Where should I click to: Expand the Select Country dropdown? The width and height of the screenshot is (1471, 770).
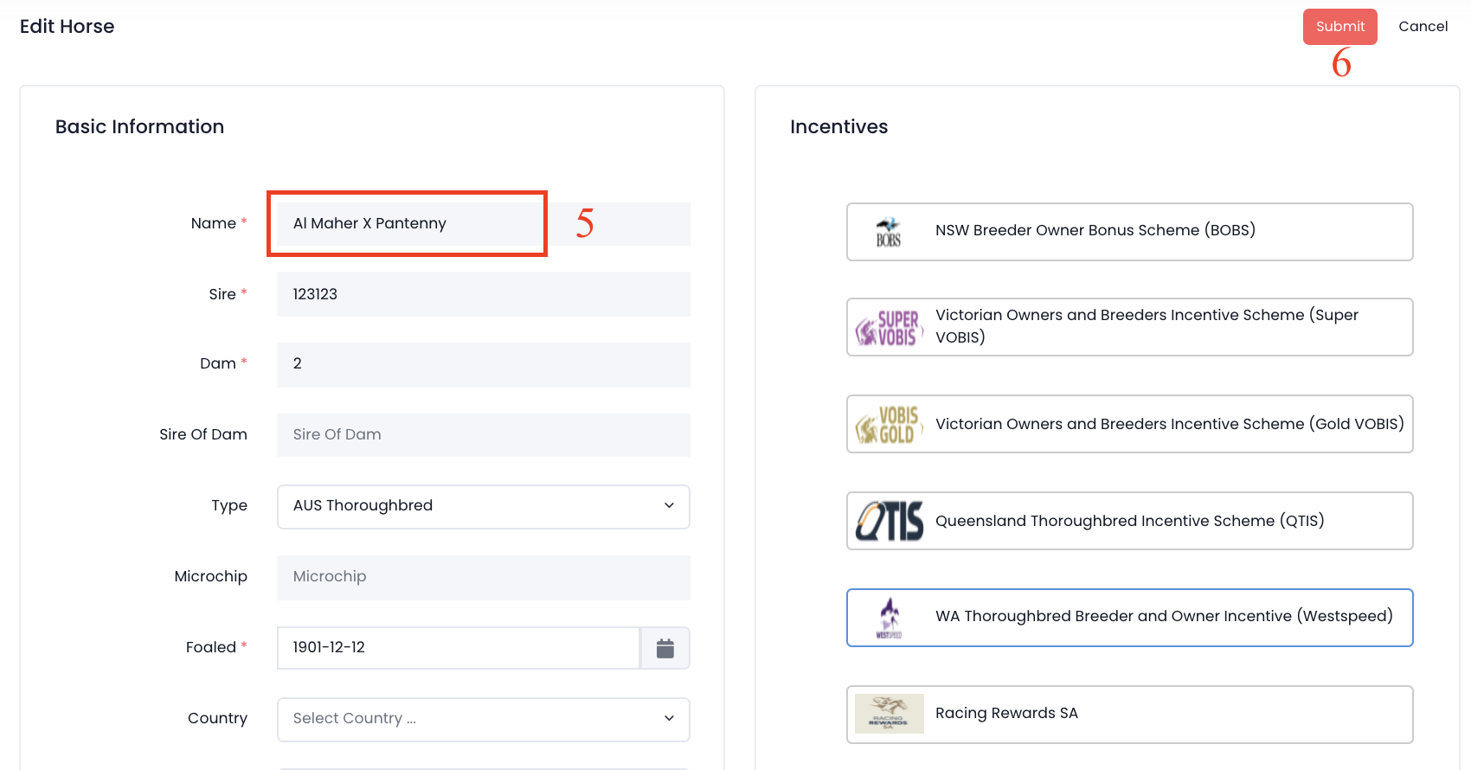[x=483, y=719]
